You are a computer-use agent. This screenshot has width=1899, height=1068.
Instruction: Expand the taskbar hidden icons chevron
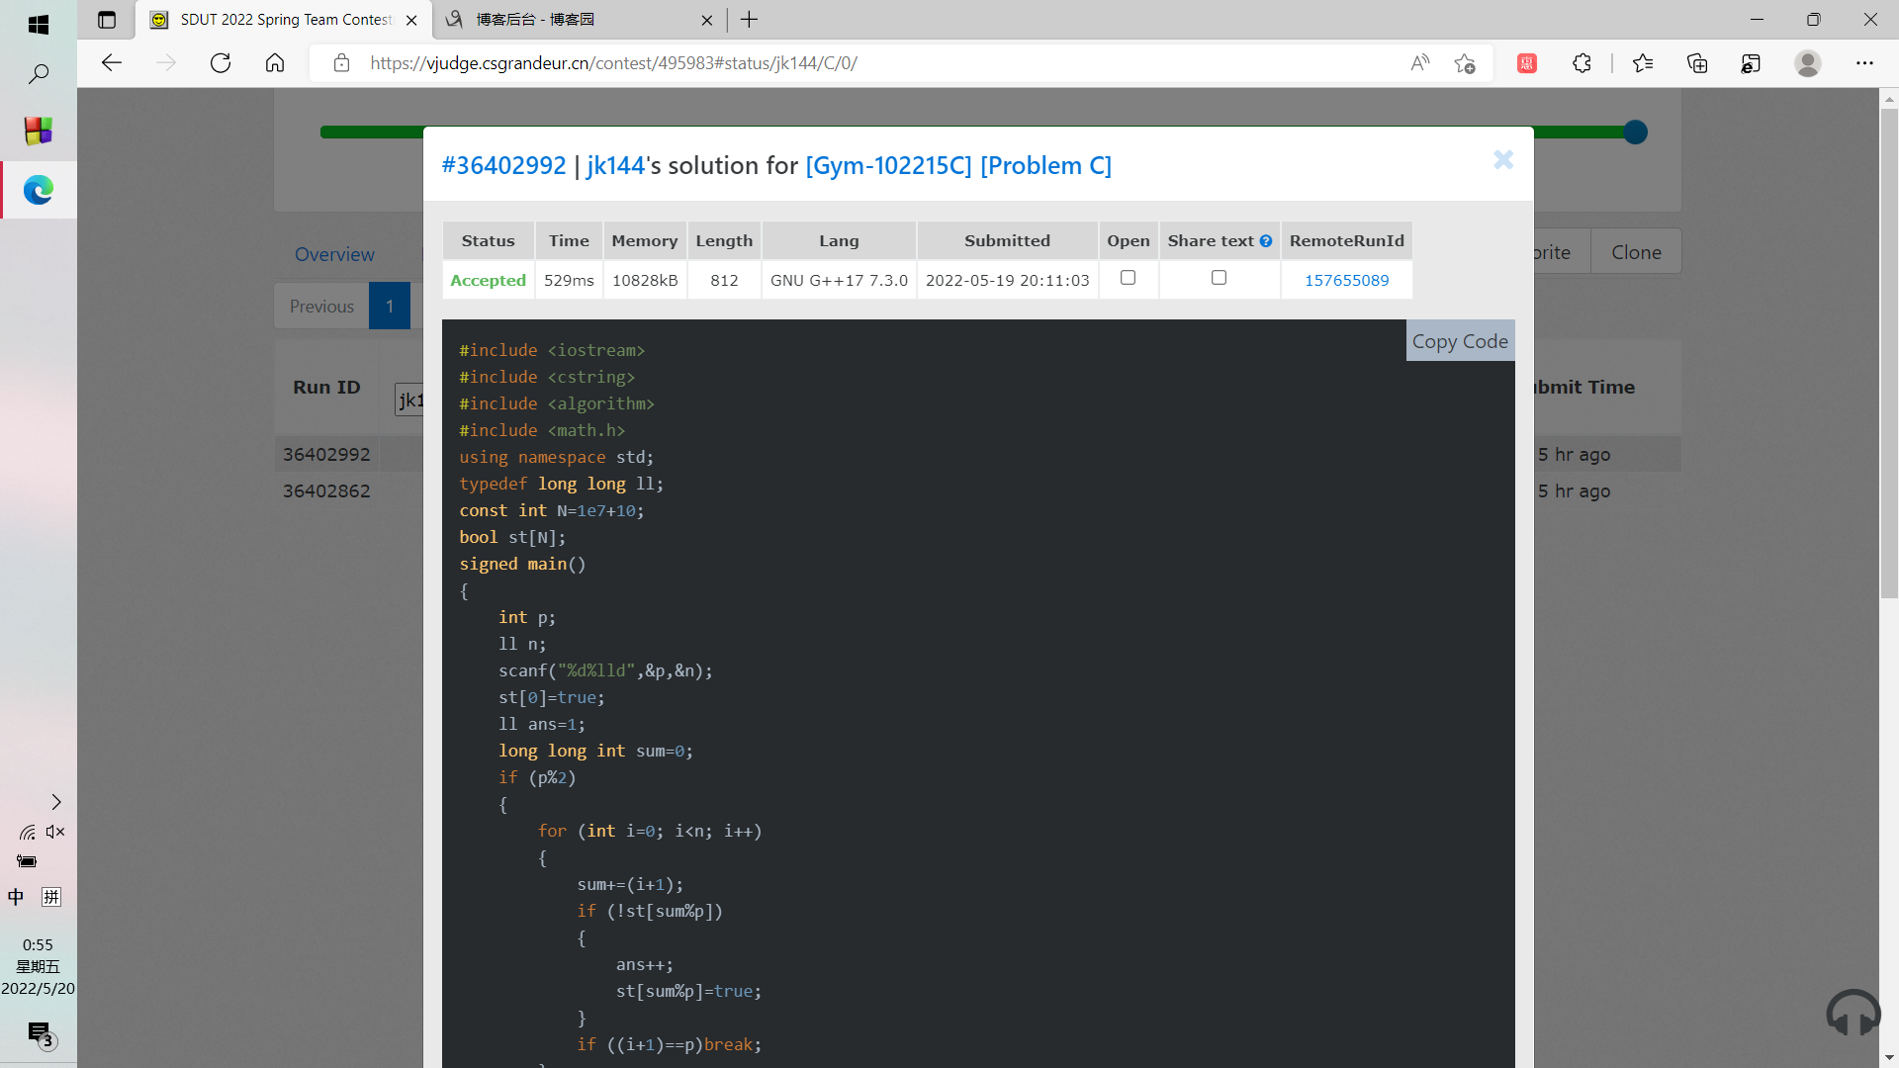(56, 802)
